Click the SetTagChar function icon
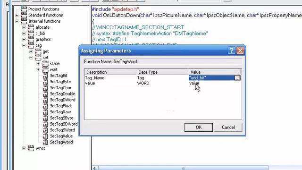 pyautogui.click(x=45, y=88)
